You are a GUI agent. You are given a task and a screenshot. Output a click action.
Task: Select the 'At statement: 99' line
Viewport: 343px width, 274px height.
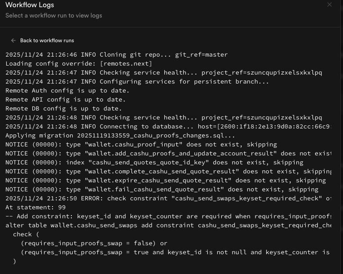point(35,208)
